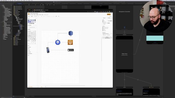
Task: Click the browser back arrow
Action: click(x=28, y=11)
